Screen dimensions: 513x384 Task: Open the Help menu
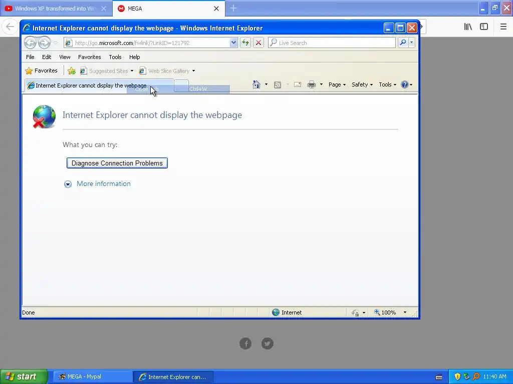tap(134, 57)
